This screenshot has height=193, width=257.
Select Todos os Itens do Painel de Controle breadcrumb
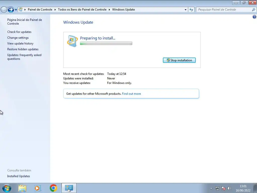coord(82,10)
